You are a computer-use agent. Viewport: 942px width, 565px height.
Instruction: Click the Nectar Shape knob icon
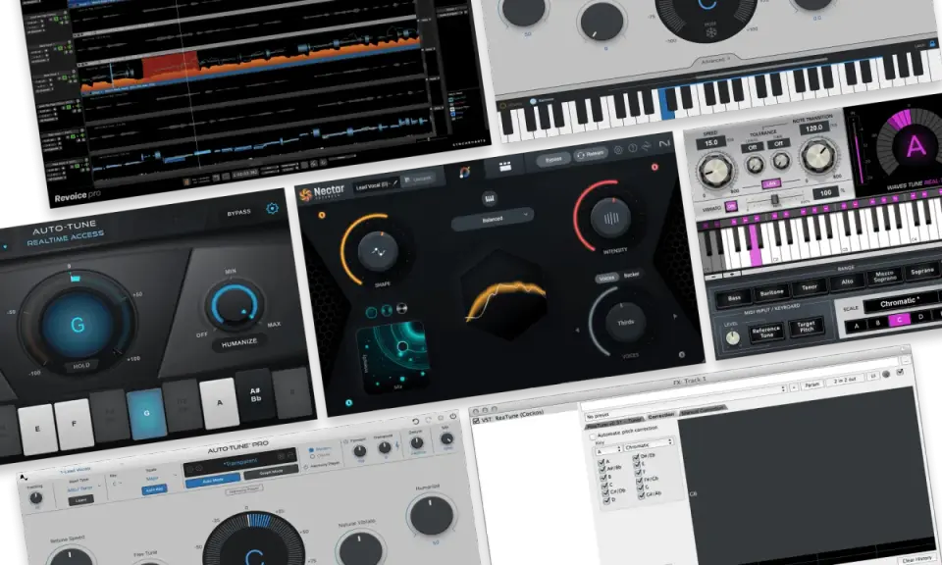[x=378, y=251]
